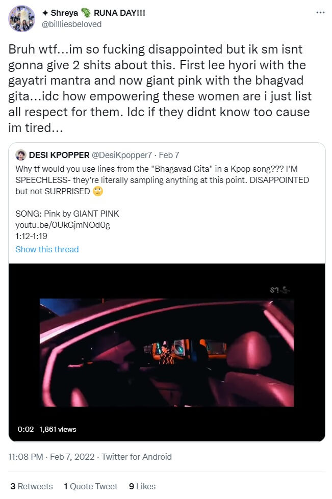Click the 1,861 views counter
Viewport: 332px width, 499px height.
[58, 429]
